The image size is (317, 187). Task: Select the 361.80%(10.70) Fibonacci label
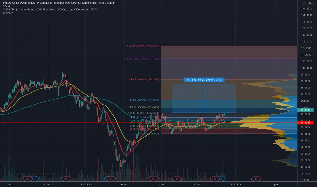pyautogui.click(x=143, y=58)
